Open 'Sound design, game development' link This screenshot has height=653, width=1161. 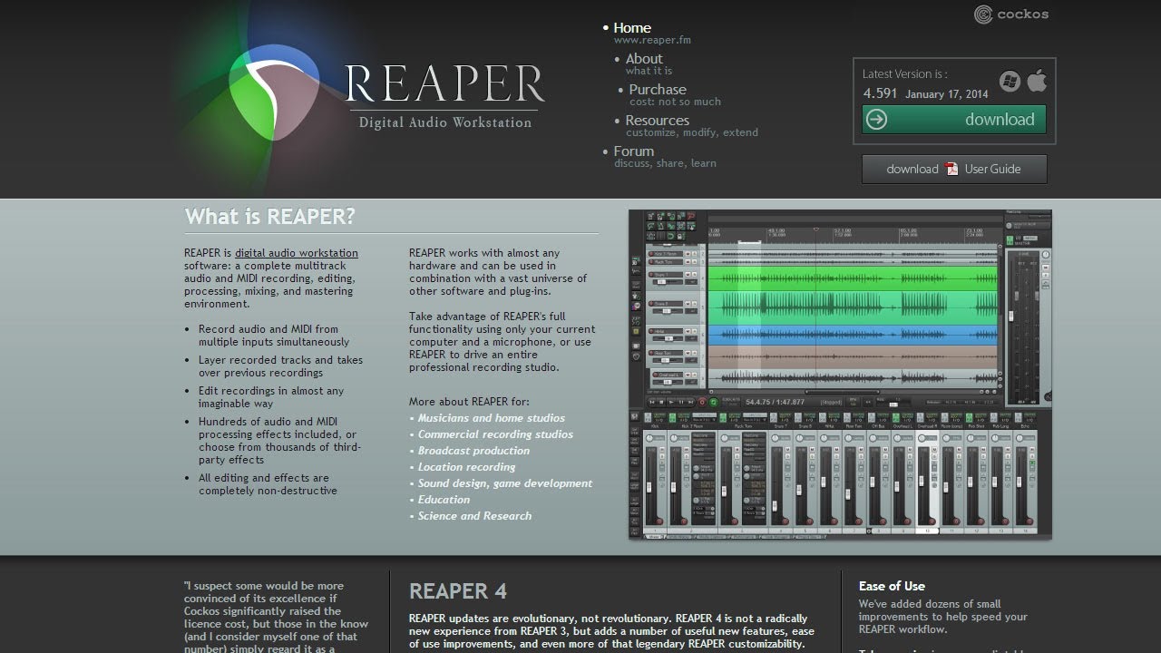click(x=505, y=483)
